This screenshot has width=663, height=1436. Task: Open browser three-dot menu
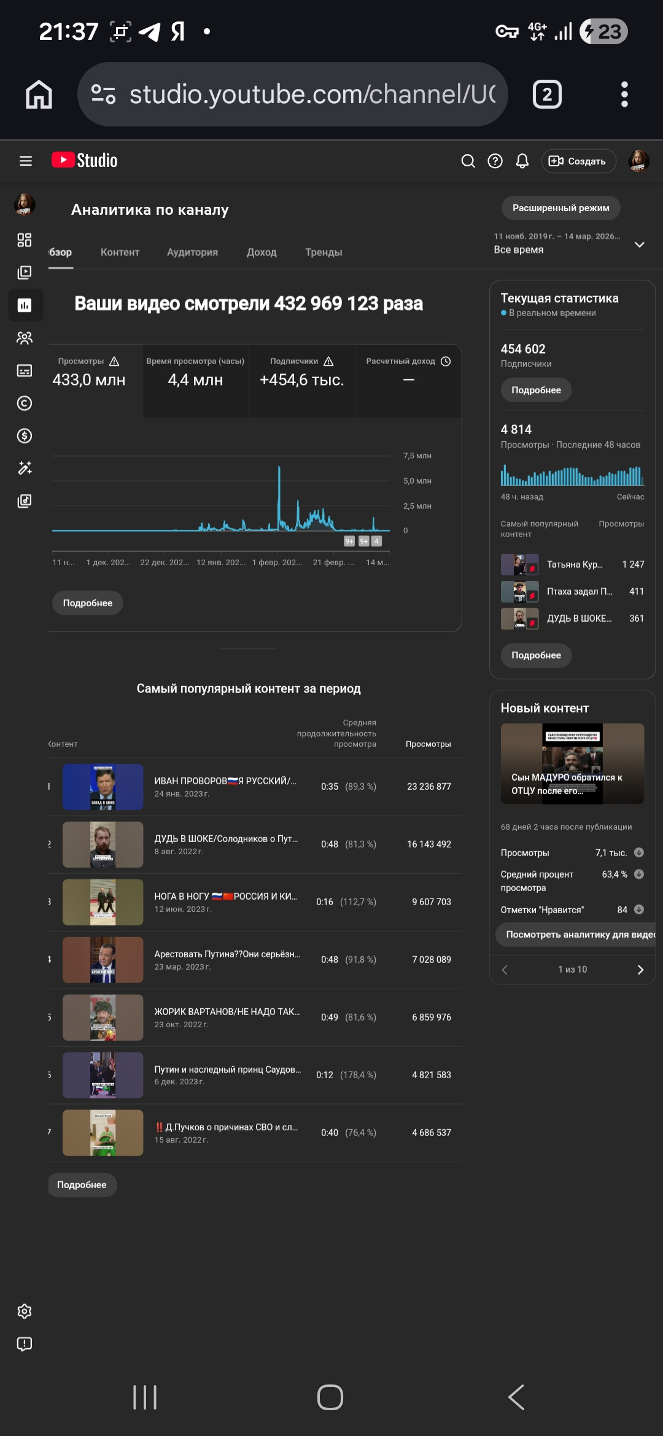[x=624, y=95]
